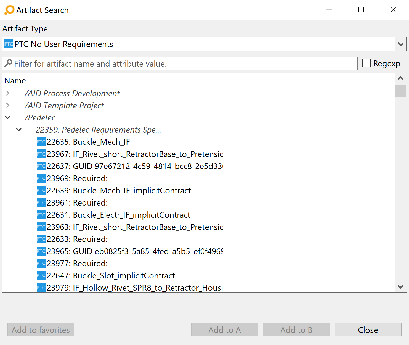Open the Artifact Type dropdown arrow
The image size is (409, 345).
[x=401, y=44]
